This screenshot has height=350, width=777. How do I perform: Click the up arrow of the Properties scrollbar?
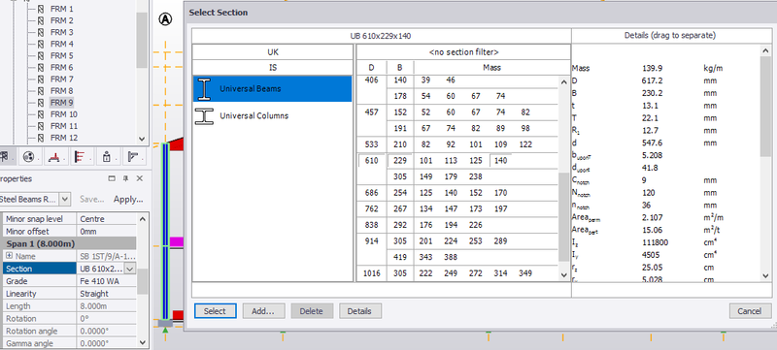tap(142, 219)
